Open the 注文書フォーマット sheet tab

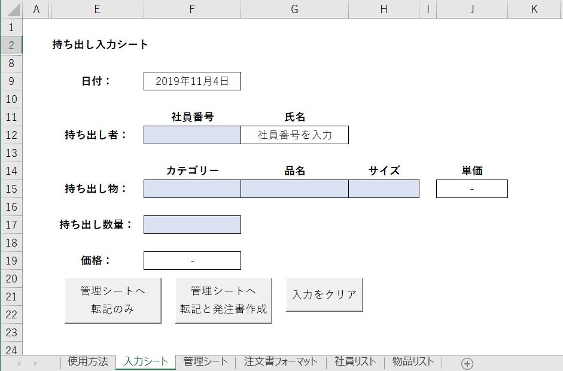(281, 361)
